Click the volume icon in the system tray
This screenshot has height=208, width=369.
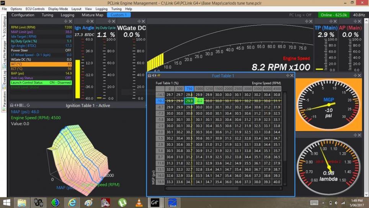[336, 203]
